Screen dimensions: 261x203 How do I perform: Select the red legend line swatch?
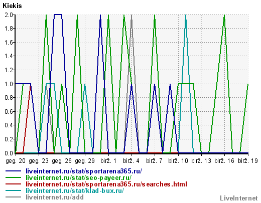[x=13, y=184]
